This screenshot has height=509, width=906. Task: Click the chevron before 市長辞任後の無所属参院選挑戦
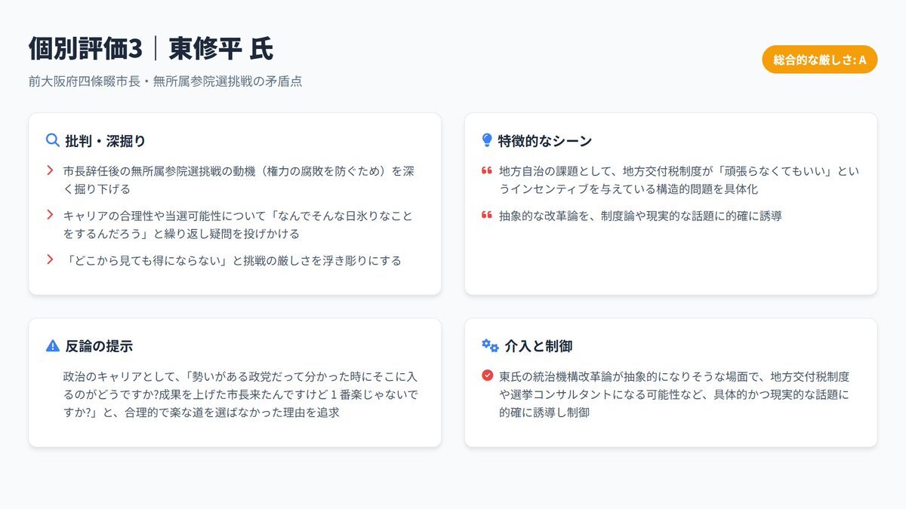point(50,171)
